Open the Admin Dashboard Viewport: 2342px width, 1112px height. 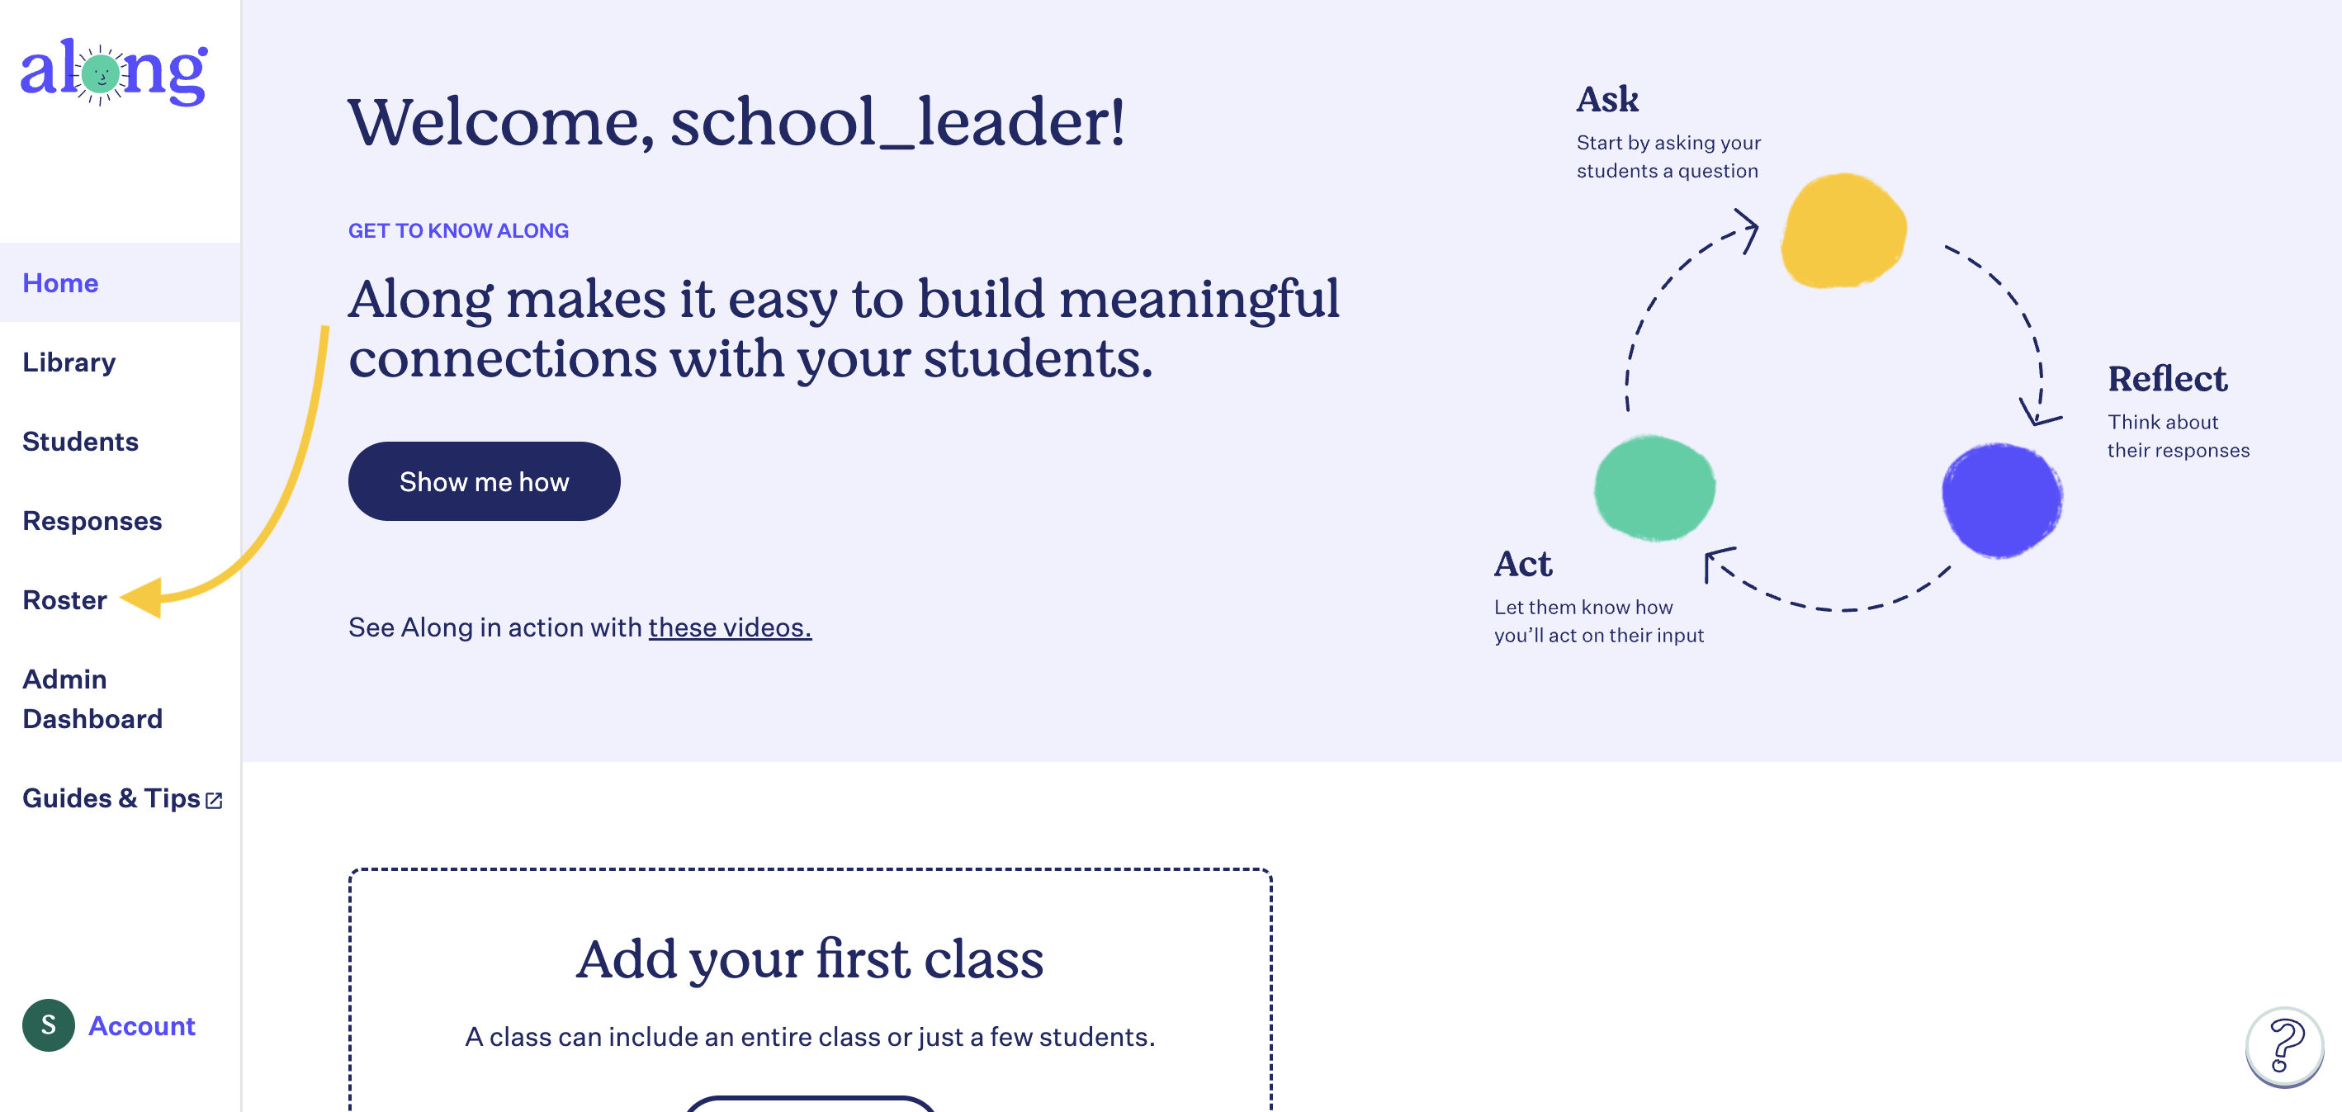[92, 698]
